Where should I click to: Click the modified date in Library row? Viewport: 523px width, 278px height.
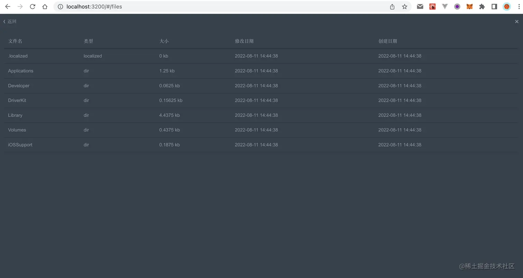(x=256, y=115)
